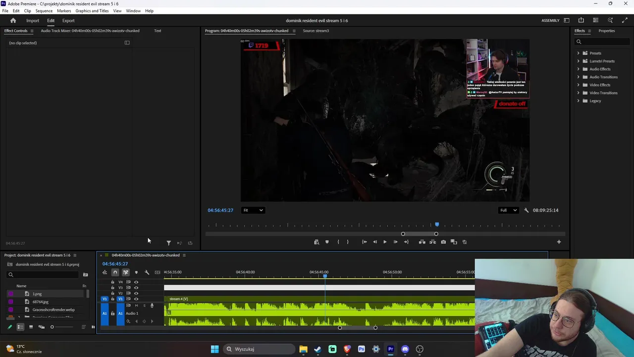
Task: Open the Fit zoom level dropdown
Action: 253,210
